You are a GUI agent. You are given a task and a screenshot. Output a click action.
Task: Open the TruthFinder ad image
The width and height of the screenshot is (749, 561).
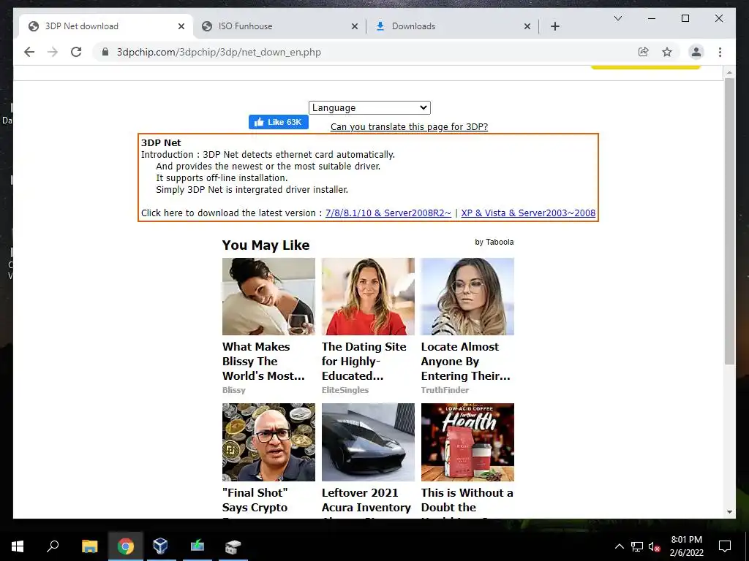pyautogui.click(x=467, y=297)
